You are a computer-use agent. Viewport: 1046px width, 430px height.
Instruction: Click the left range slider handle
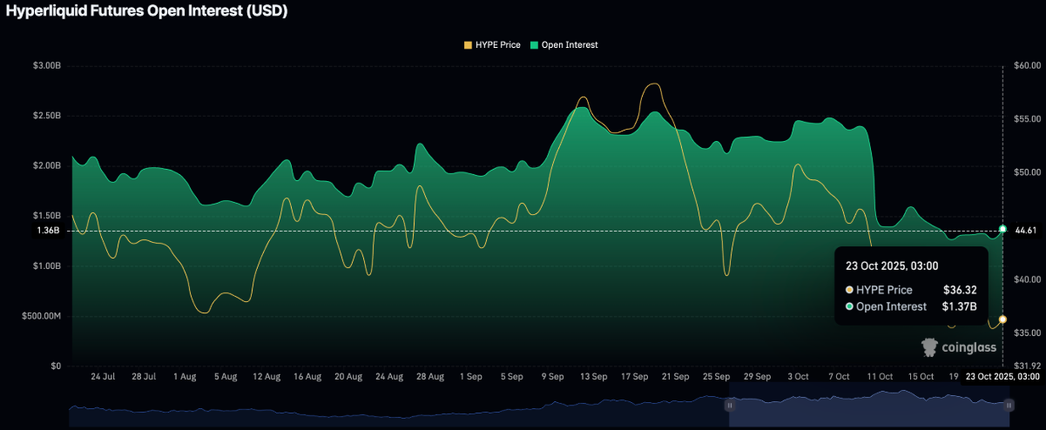pos(730,405)
